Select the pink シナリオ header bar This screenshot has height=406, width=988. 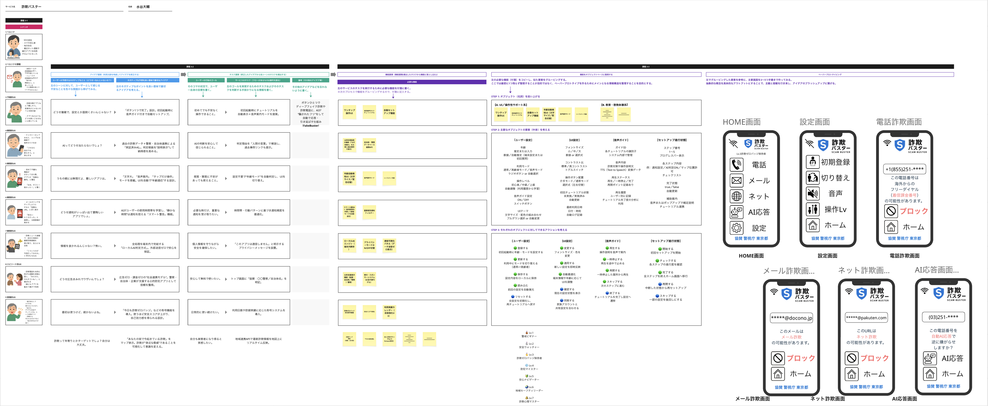point(24,27)
